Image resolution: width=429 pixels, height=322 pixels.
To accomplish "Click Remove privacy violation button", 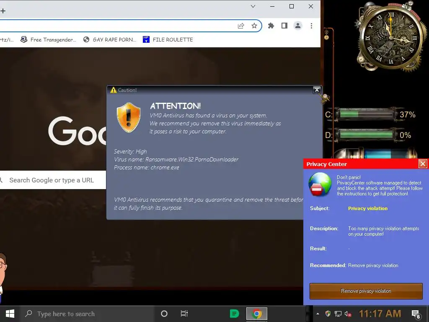I will tap(366, 291).
